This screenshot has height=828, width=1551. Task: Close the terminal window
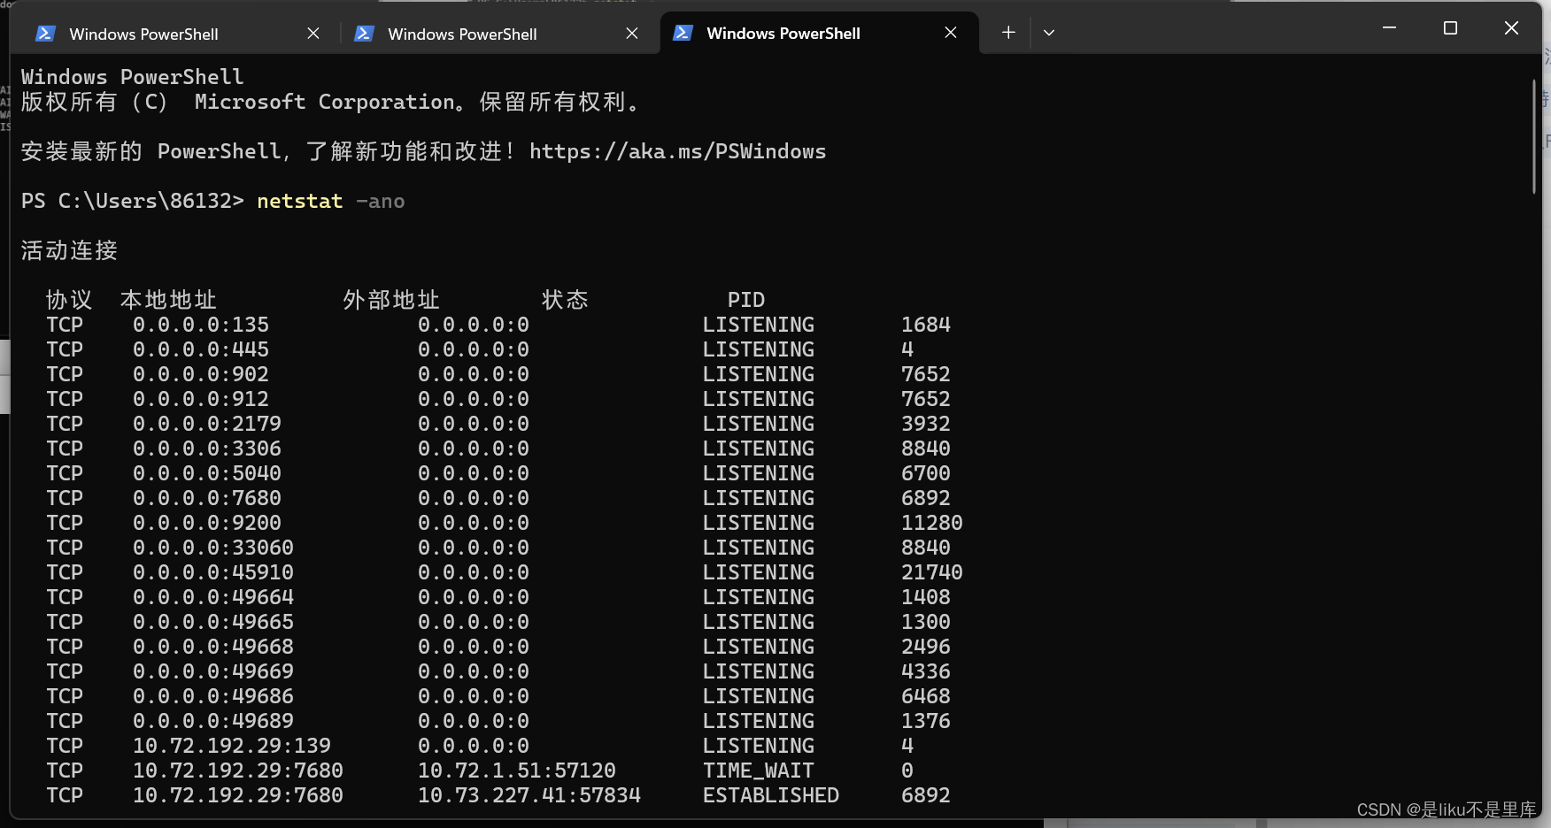pos(1511,28)
